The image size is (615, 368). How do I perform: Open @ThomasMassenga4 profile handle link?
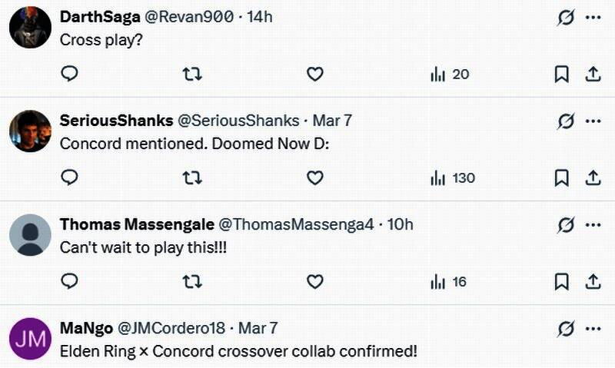coord(296,224)
